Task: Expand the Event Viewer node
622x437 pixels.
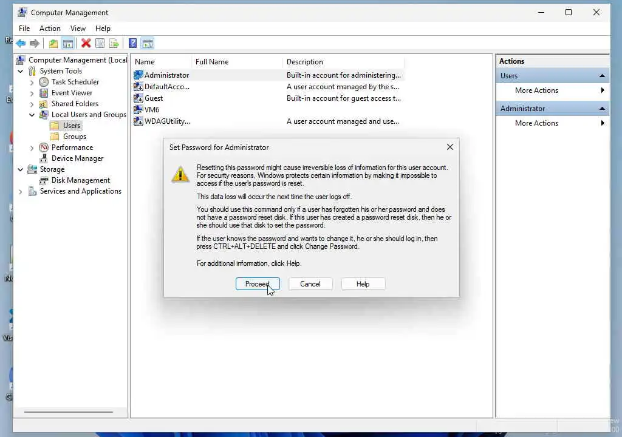Action: pos(32,93)
